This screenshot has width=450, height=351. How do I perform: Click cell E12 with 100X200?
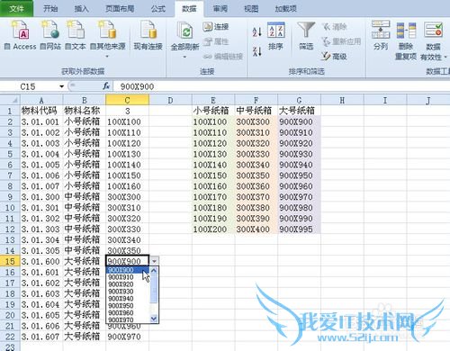[213, 229]
